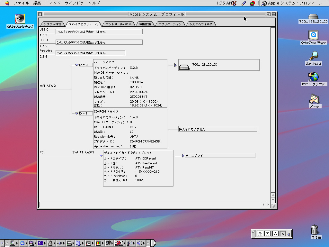
Task: Expand the ディスプレイ details triangle
Action: (x=183, y=156)
